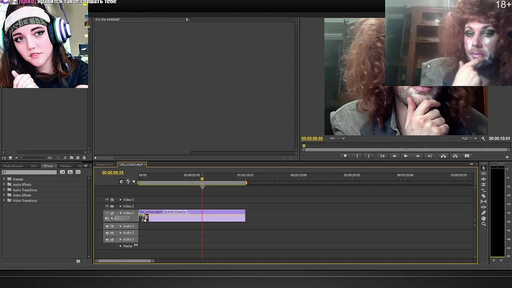Viewport: 512px width, 288px height.
Task: Open the button editor plus icon
Action: 507,157
